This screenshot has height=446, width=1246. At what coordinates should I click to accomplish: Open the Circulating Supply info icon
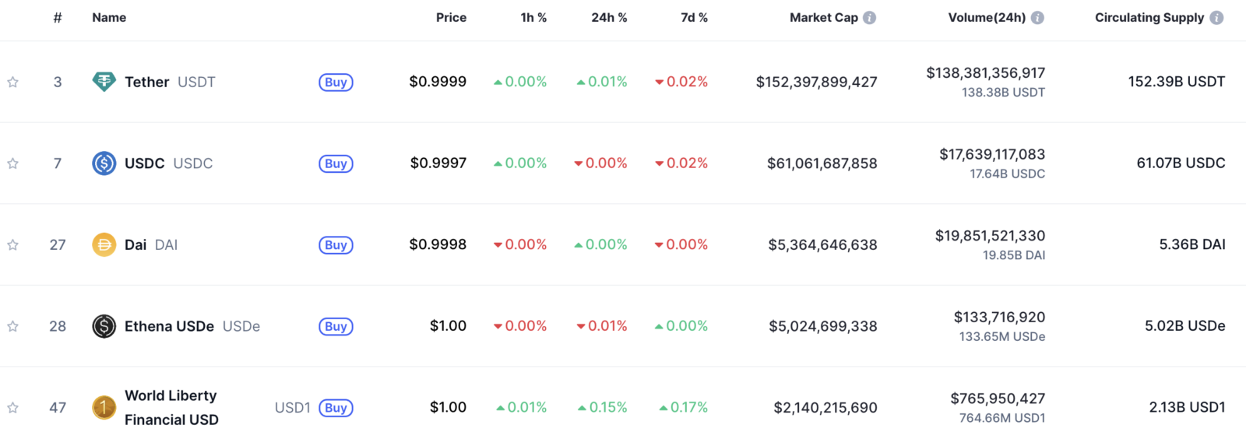(1216, 17)
